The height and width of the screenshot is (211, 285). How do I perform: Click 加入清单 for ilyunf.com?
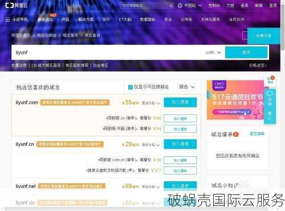pos(180,102)
